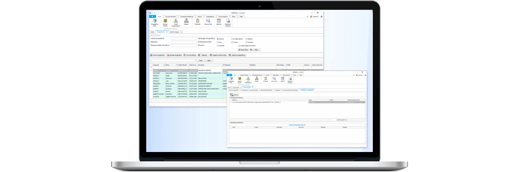Open Relazione Annuale in the back window ribbon
Viewport: 519px width, 172px height.
[228, 23]
